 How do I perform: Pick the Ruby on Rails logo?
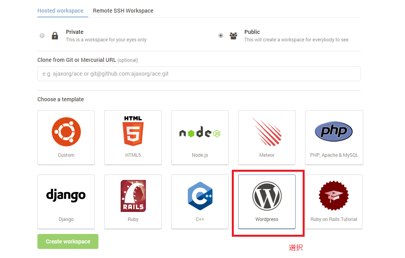click(133, 196)
